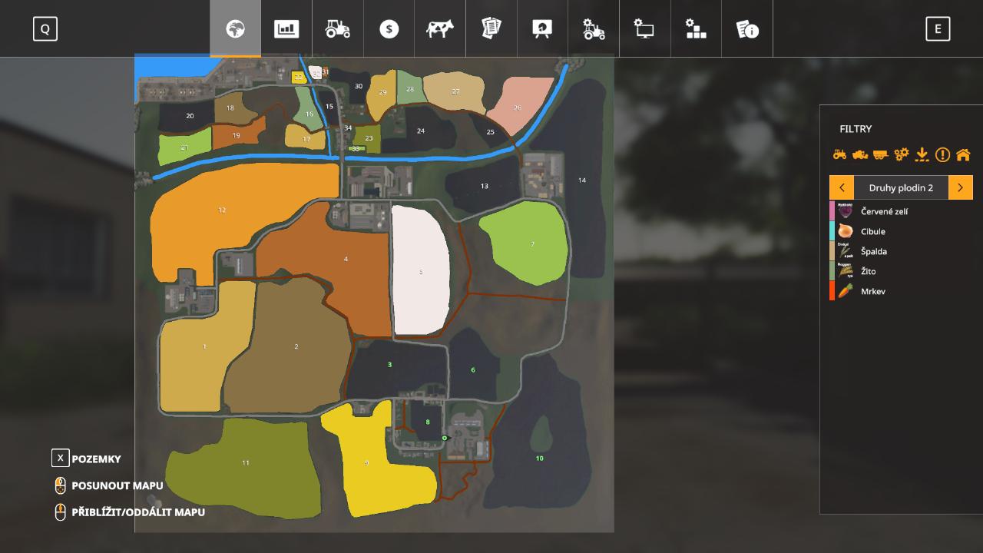The width and height of the screenshot is (983, 553).
Task: Open the contracts papers tab
Action: pos(491,29)
